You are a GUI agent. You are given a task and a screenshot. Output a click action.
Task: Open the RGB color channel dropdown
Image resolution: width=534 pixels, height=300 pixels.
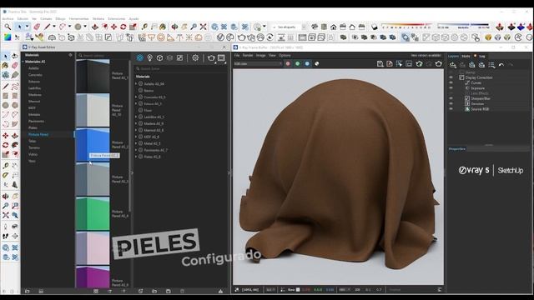click(x=258, y=63)
